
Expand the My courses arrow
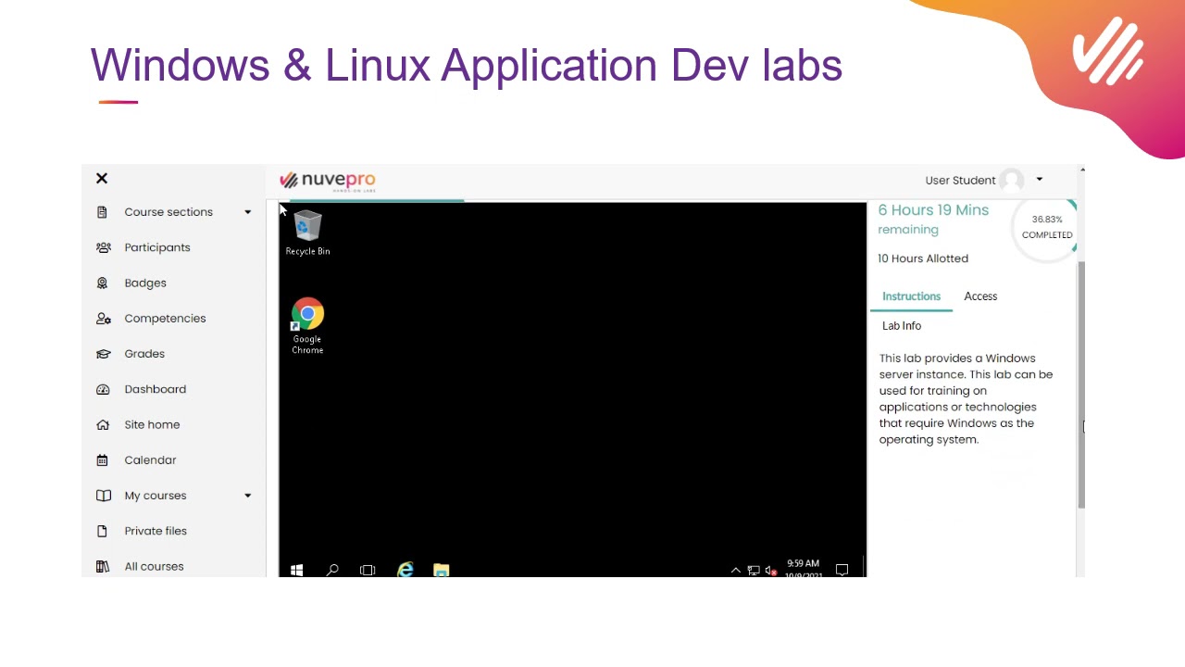247,496
